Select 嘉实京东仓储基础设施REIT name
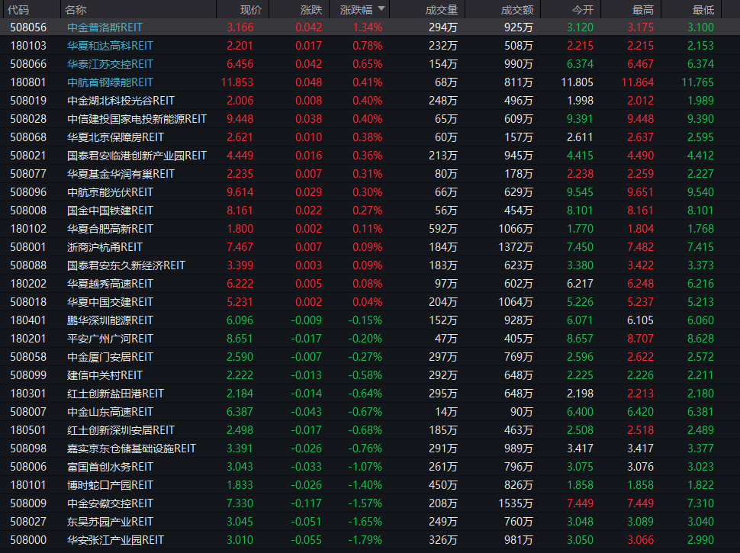Viewport: 740px width, 553px height. [x=132, y=449]
